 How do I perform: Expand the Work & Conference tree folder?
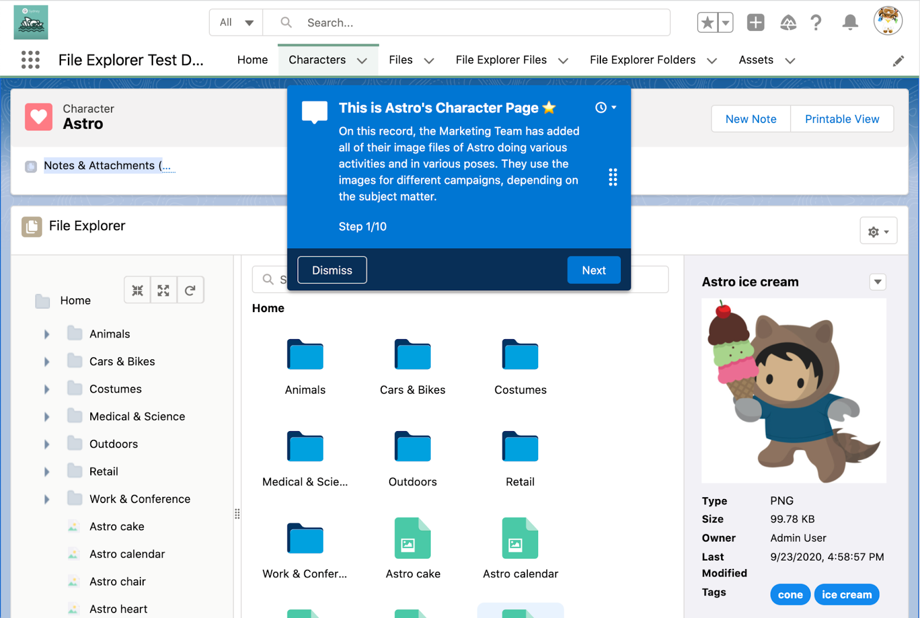tap(47, 499)
